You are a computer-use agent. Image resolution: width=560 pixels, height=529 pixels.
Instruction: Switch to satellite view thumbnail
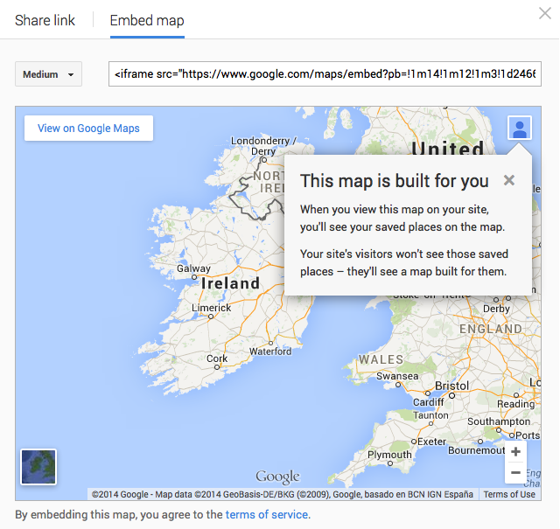38,467
